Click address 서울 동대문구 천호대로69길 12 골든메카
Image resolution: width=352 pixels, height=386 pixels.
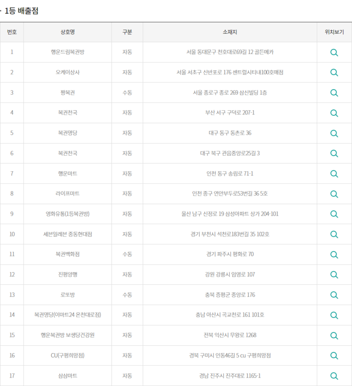coord(230,52)
